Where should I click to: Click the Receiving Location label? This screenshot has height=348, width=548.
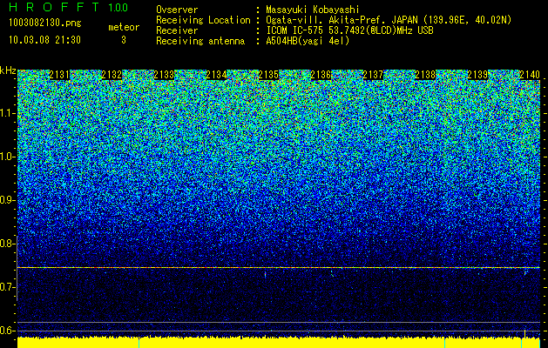[203, 20]
